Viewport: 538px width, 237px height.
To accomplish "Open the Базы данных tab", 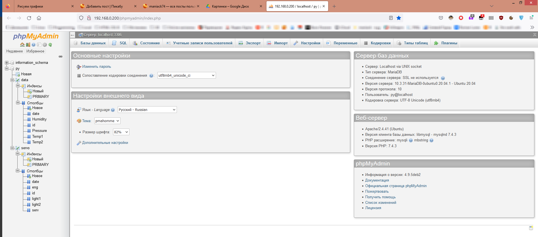I will coord(90,43).
